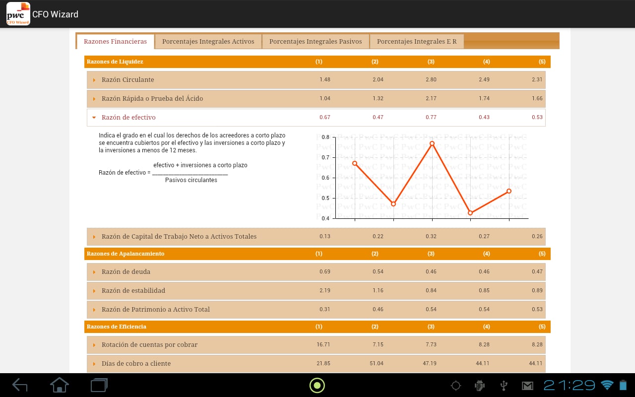Image resolution: width=635 pixels, height=397 pixels.
Task: Open the USB connection notification icon
Action: click(503, 385)
